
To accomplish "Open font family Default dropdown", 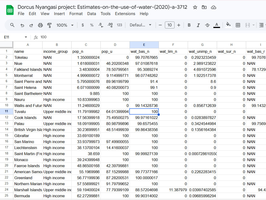I will 140,25.
